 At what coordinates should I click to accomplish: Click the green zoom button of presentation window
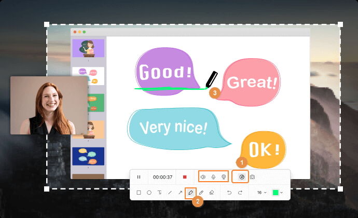click(84, 32)
